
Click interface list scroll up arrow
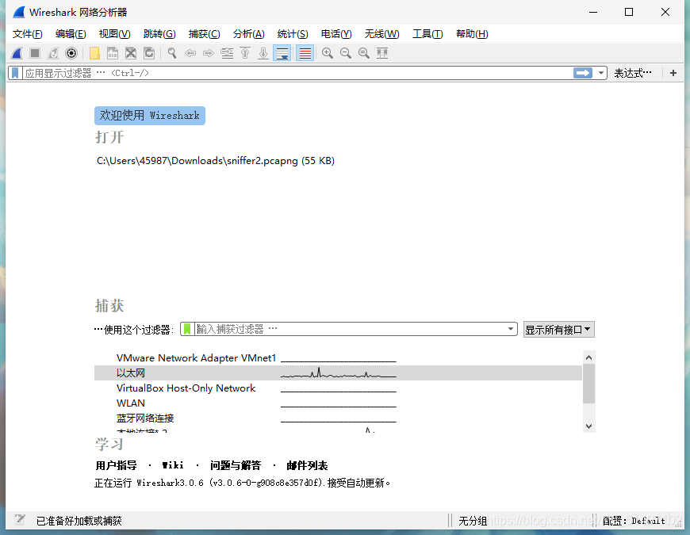[x=588, y=357]
